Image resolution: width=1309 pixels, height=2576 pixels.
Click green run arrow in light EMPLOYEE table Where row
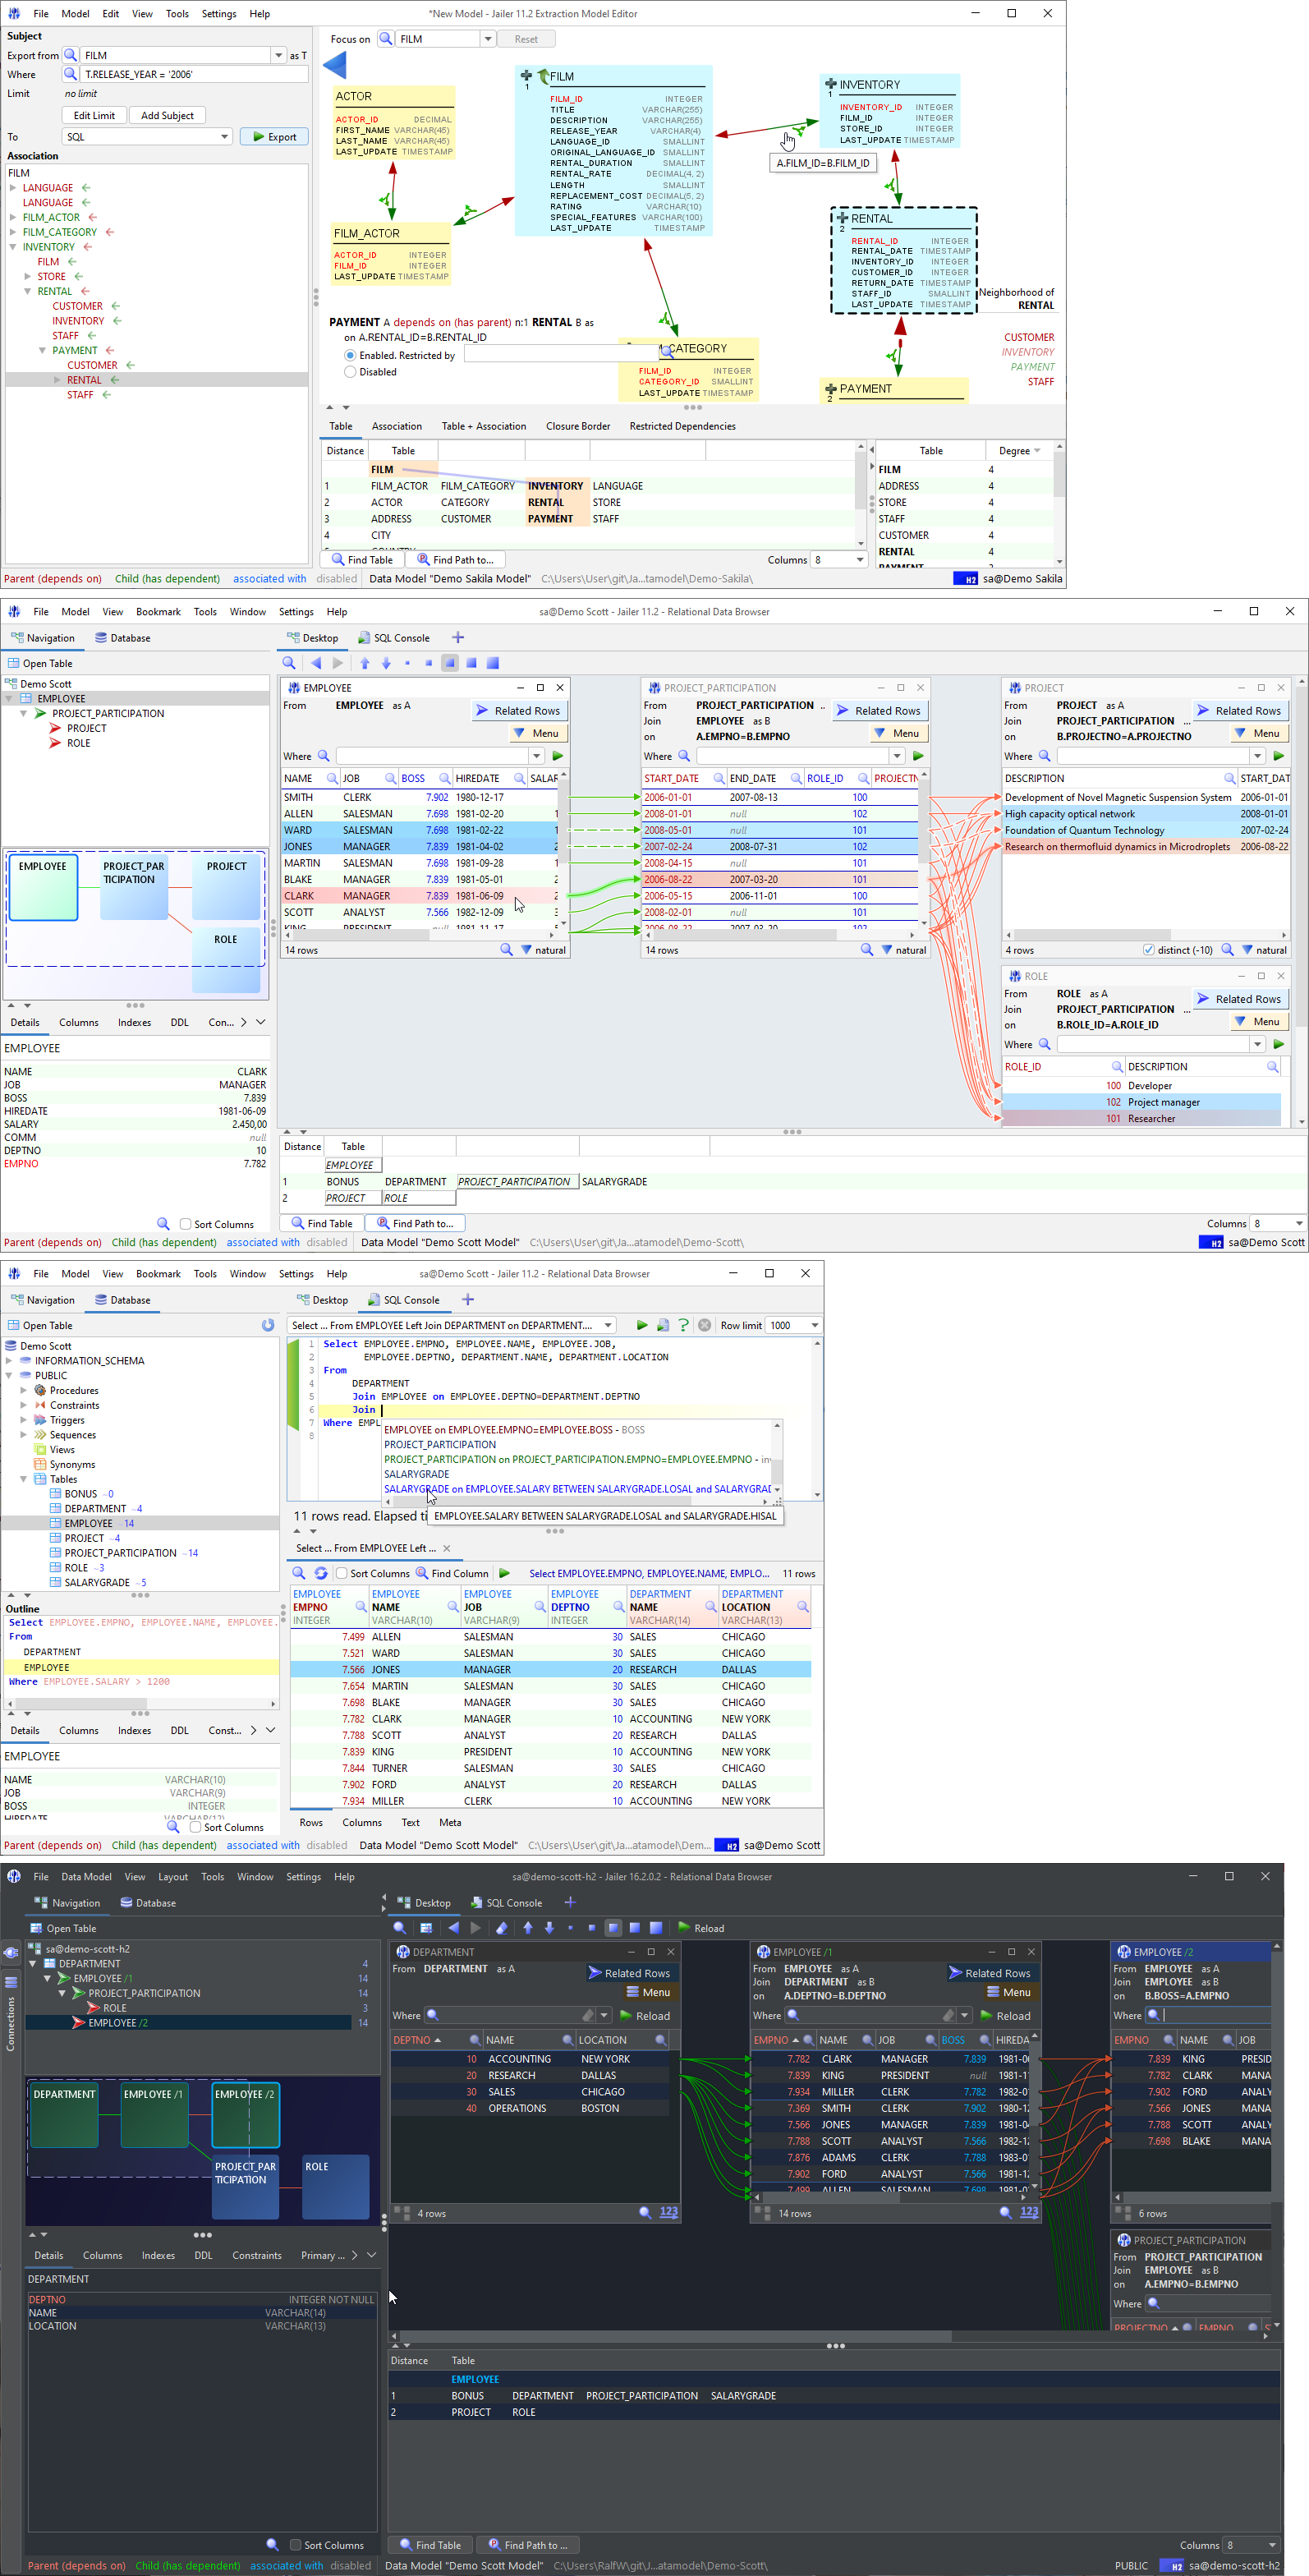(558, 756)
